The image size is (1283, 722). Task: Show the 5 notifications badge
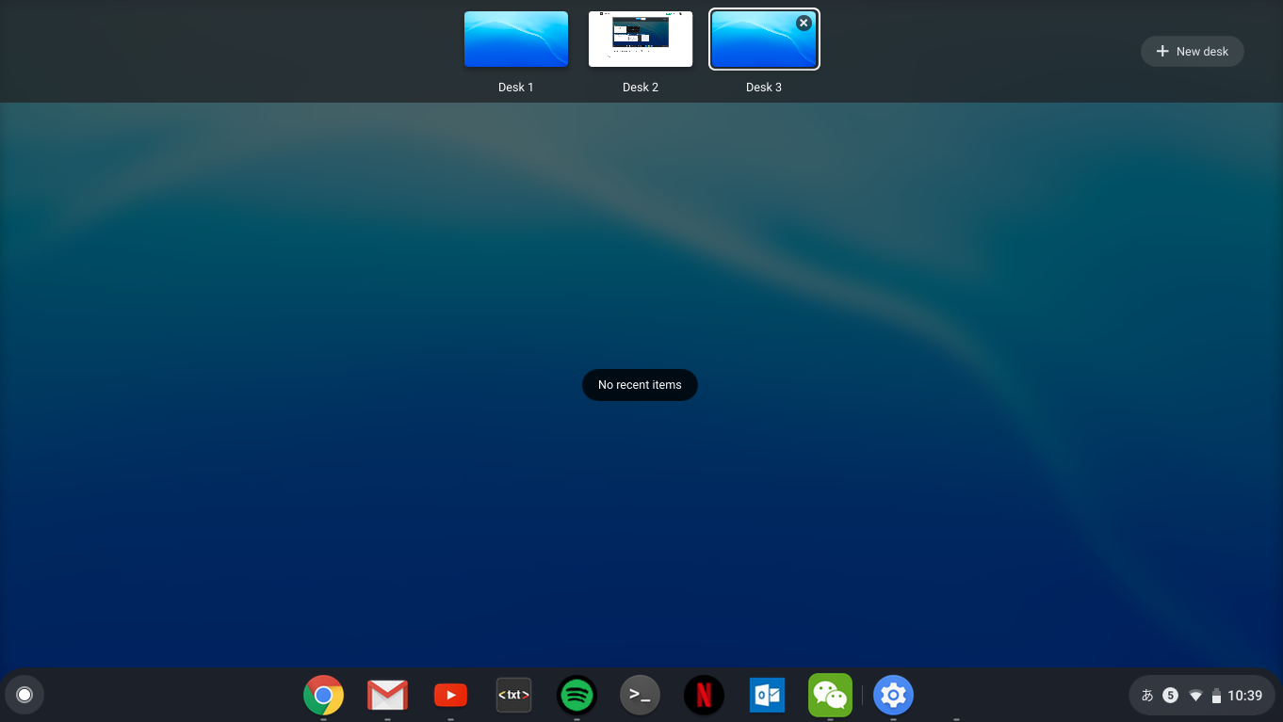1170,696
